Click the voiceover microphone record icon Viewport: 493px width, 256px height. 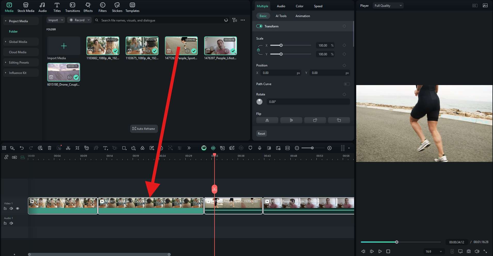point(259,148)
